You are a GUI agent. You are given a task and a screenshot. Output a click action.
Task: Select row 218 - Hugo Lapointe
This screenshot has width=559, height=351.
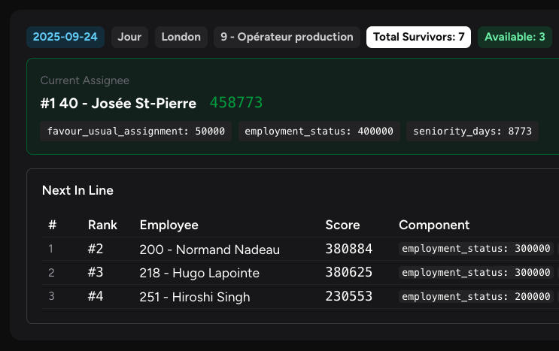pos(199,273)
